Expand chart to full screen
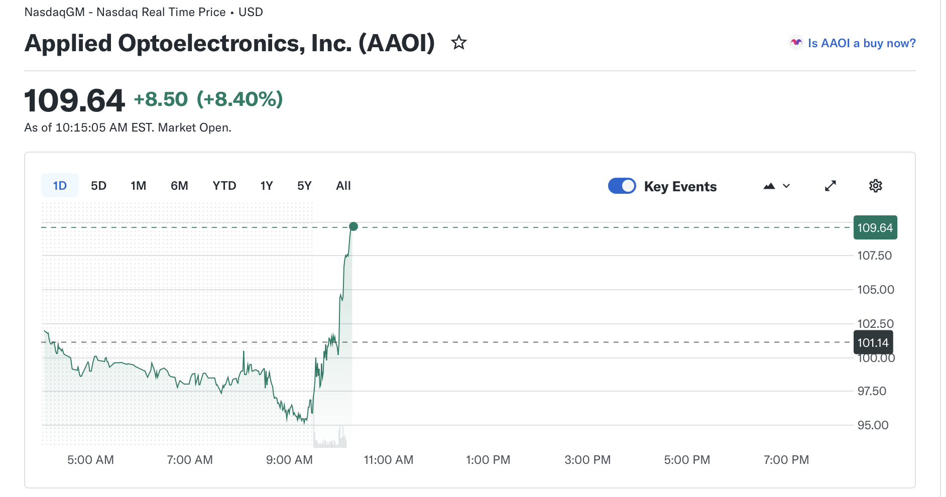The height and width of the screenshot is (497, 946). (x=831, y=186)
